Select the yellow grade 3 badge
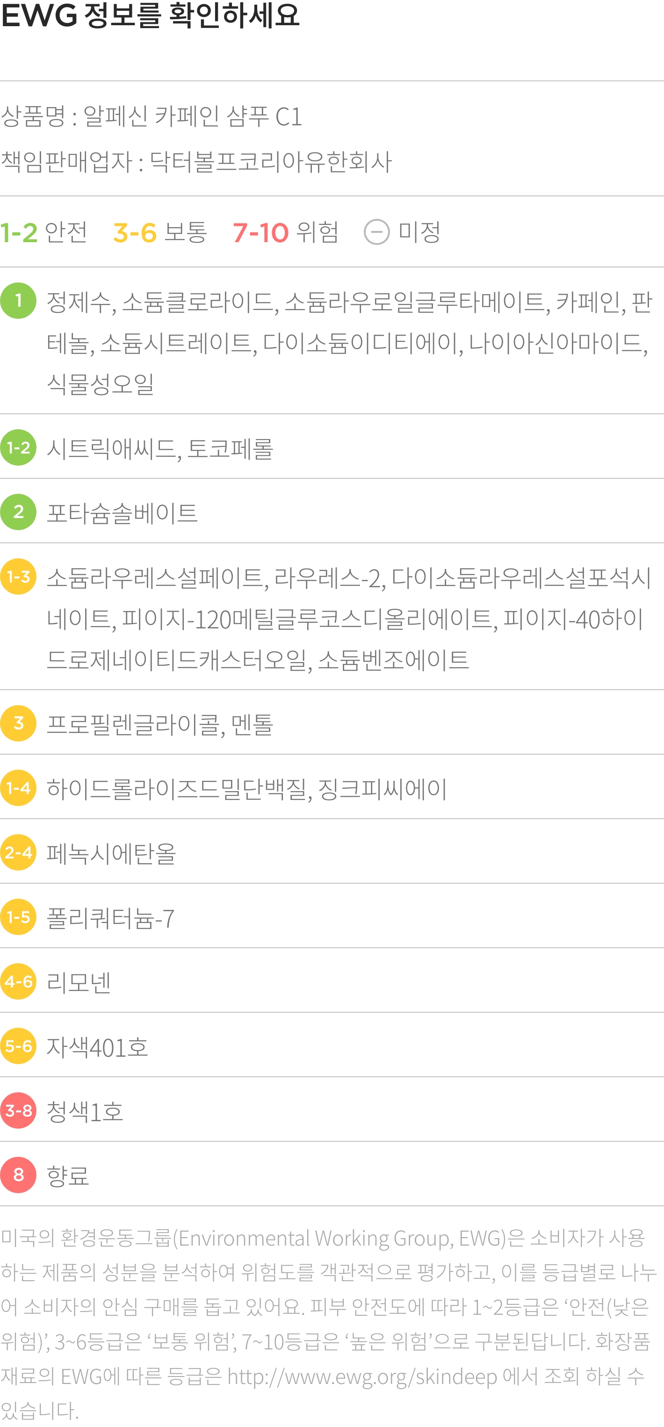The height and width of the screenshot is (1427, 664). point(18,723)
